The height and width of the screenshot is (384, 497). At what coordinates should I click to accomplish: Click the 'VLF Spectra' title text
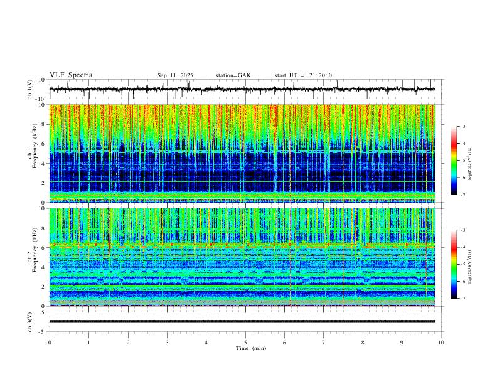pyautogui.click(x=71, y=75)
